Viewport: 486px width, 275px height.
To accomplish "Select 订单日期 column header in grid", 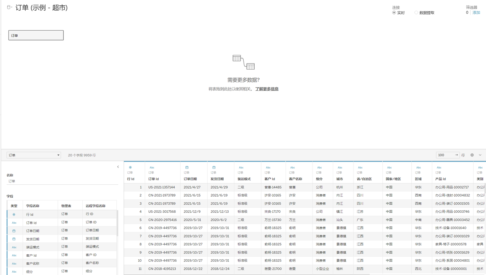I will (x=190, y=179).
